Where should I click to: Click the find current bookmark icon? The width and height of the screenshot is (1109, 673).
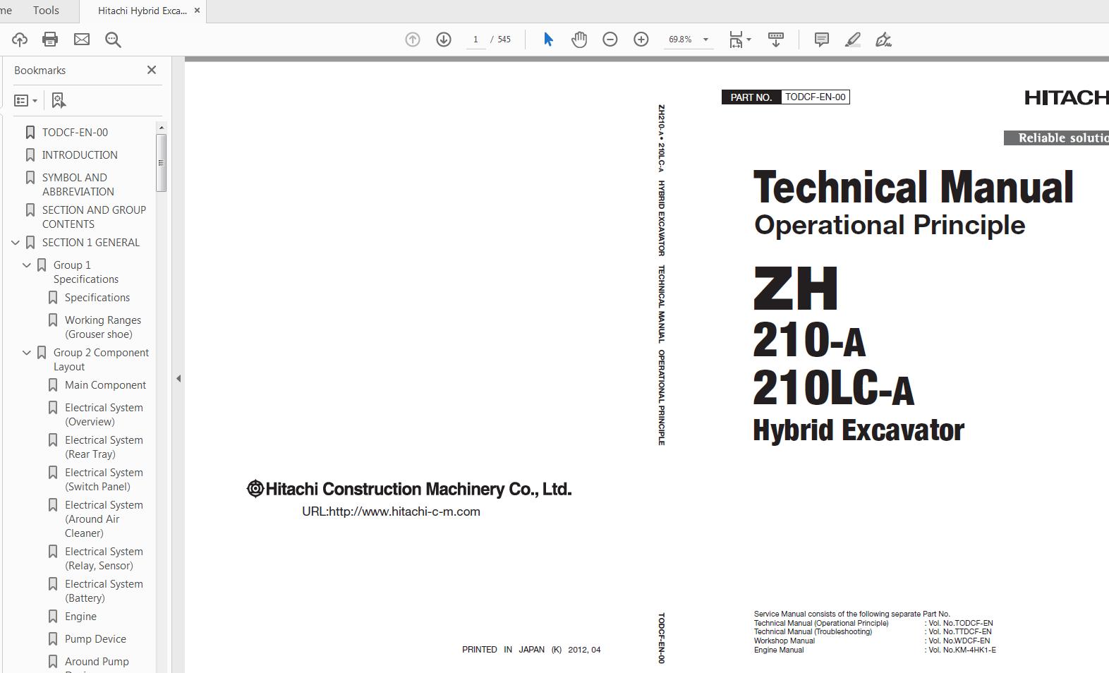(59, 100)
